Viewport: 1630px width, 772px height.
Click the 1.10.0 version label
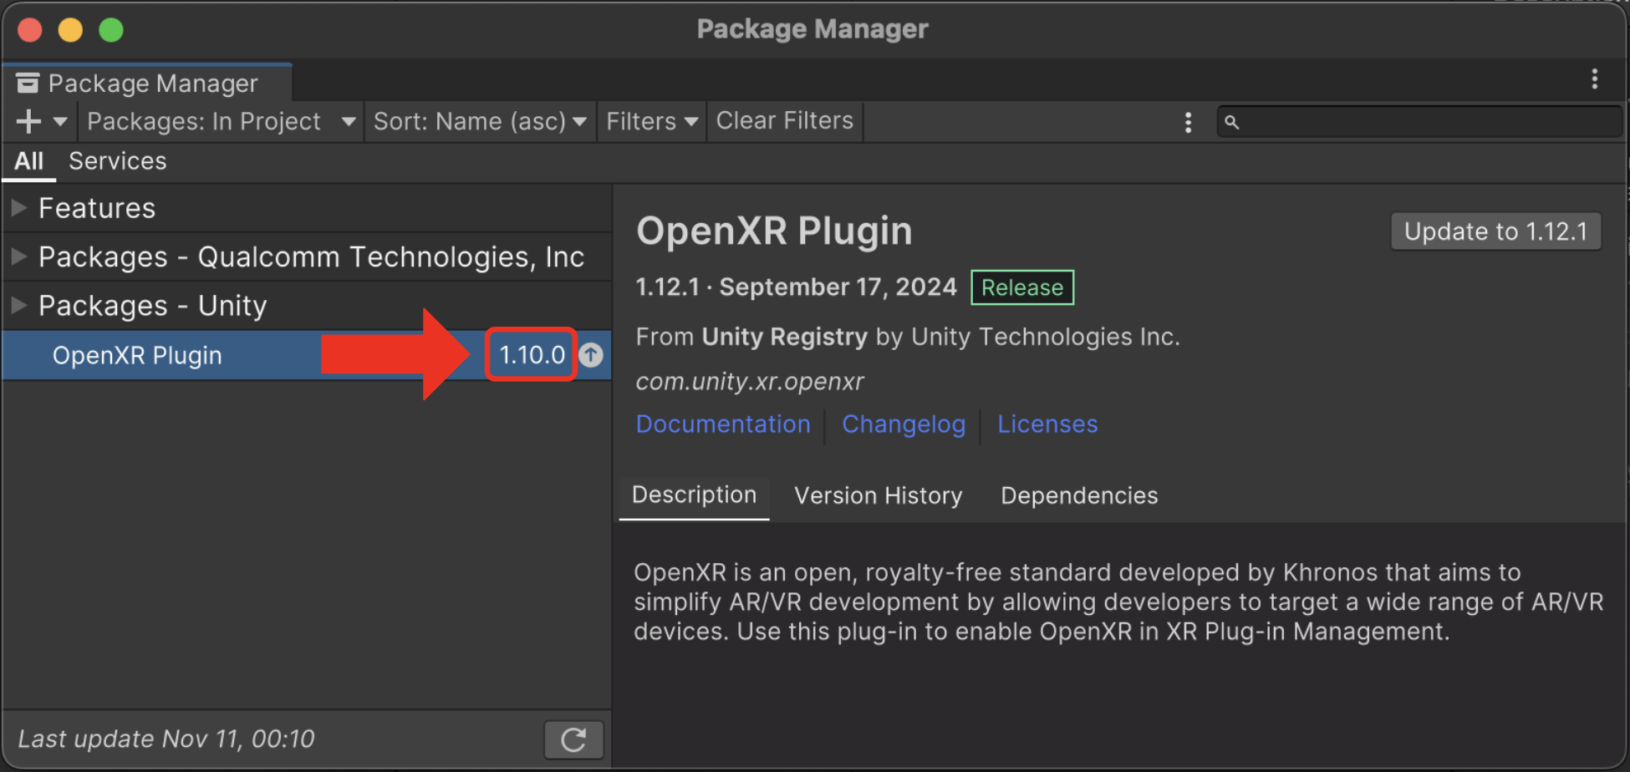tap(532, 355)
